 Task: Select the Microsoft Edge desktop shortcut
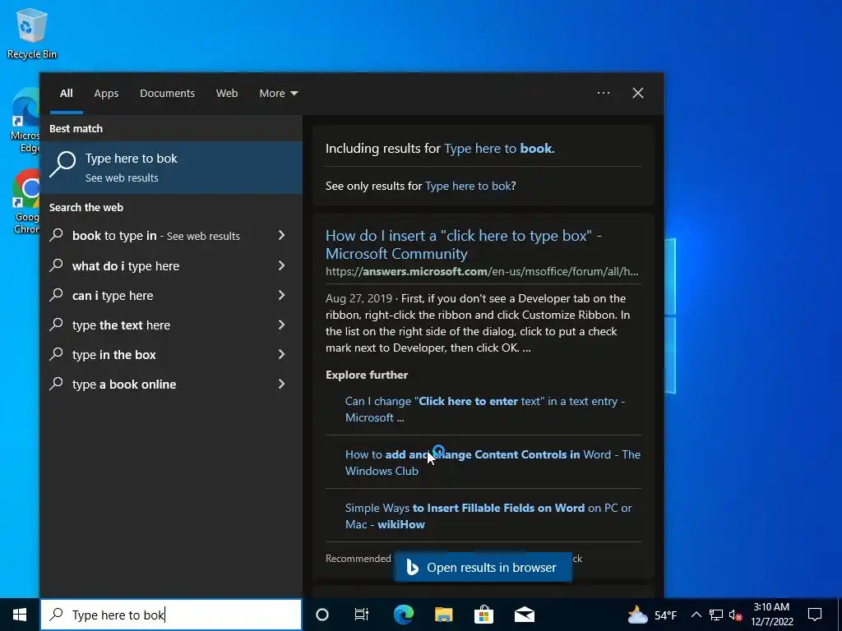tap(24, 122)
